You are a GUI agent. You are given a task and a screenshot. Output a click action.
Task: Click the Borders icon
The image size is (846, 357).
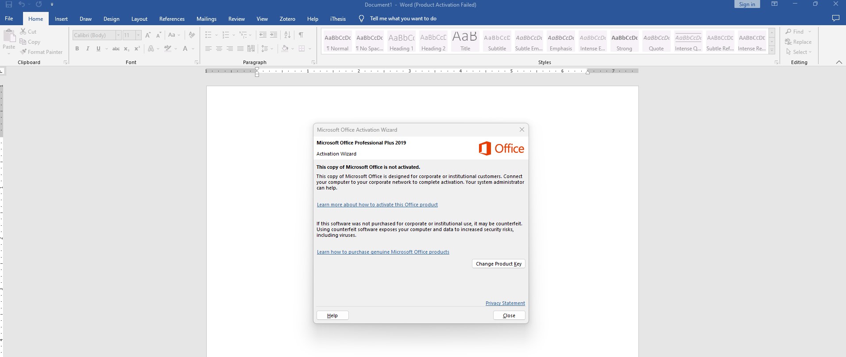302,49
